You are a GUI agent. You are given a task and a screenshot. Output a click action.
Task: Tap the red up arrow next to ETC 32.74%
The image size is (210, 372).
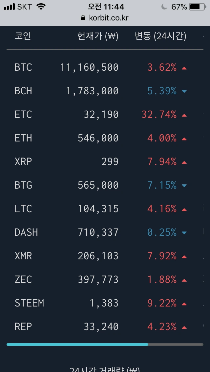184,115
